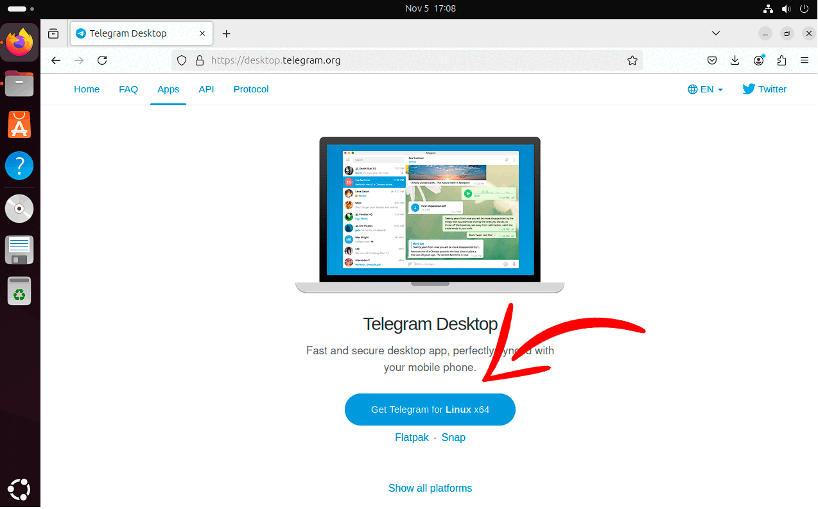This screenshot has width=818, height=509.
Task: Open the system power menu icon
Action: (x=805, y=8)
